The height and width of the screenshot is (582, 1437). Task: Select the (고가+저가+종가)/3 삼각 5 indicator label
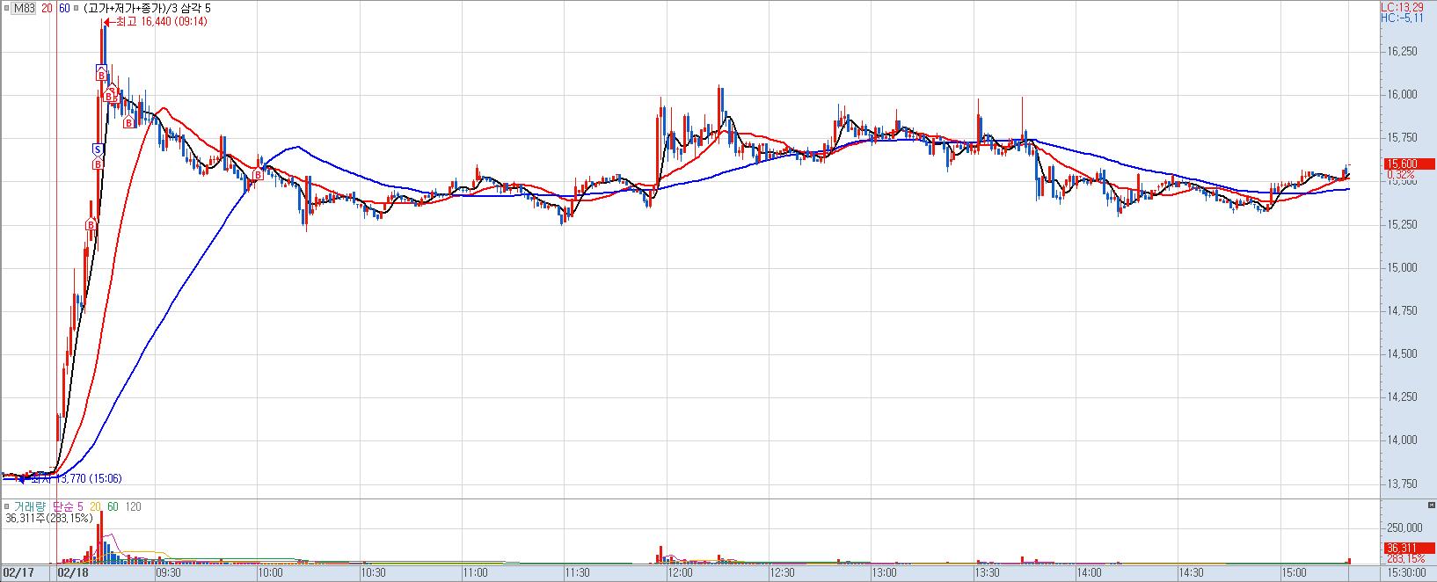[146, 8]
